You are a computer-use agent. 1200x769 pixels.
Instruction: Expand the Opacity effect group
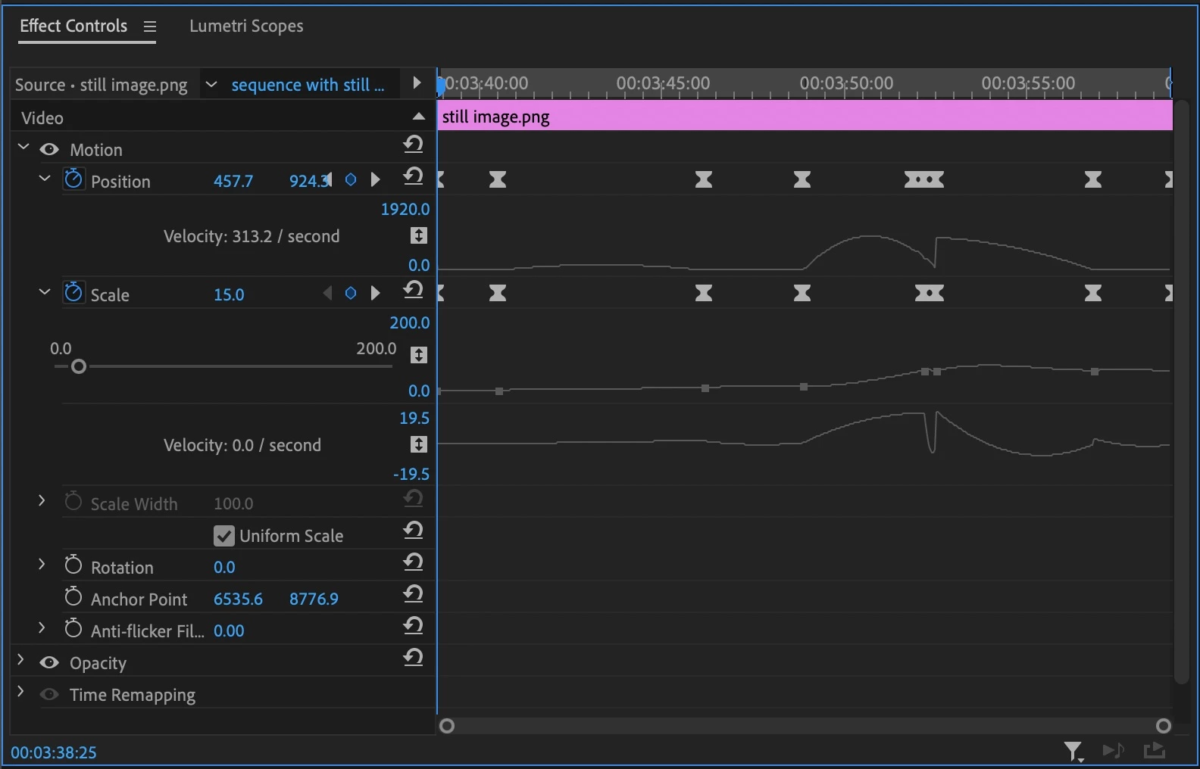coord(20,660)
